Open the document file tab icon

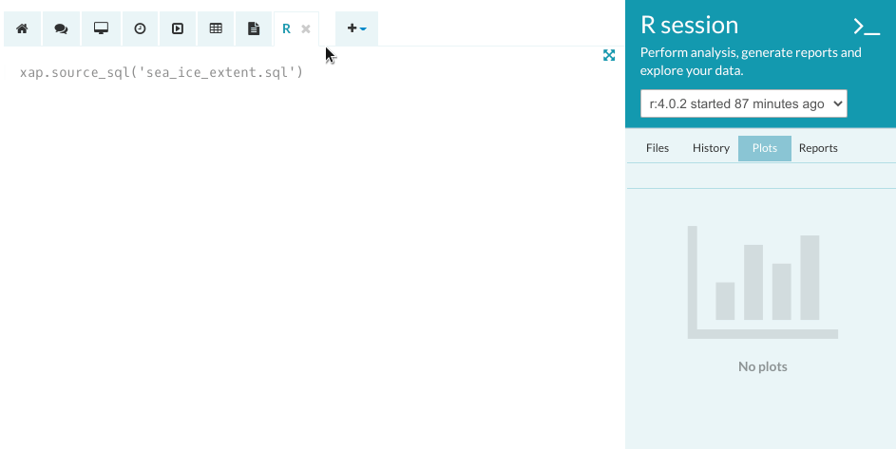pos(254,29)
